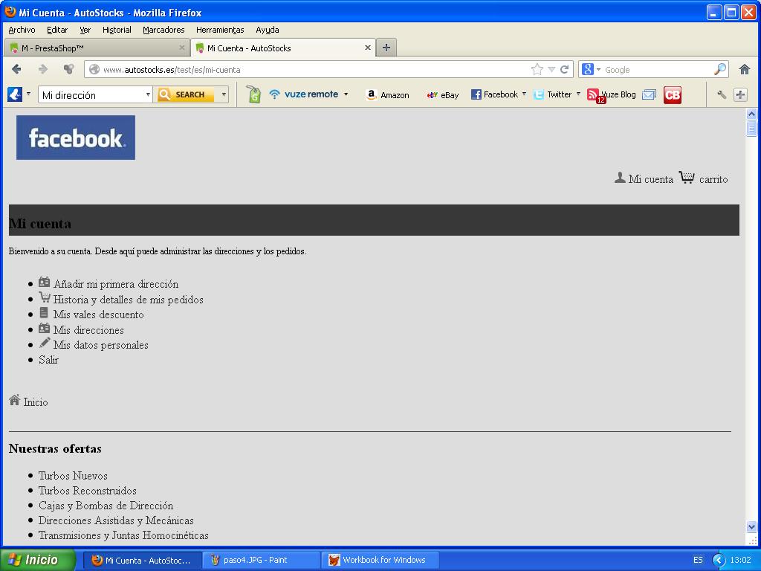Screen dimensions: 761x571
Task: Open the Ver menu
Action: pos(85,30)
